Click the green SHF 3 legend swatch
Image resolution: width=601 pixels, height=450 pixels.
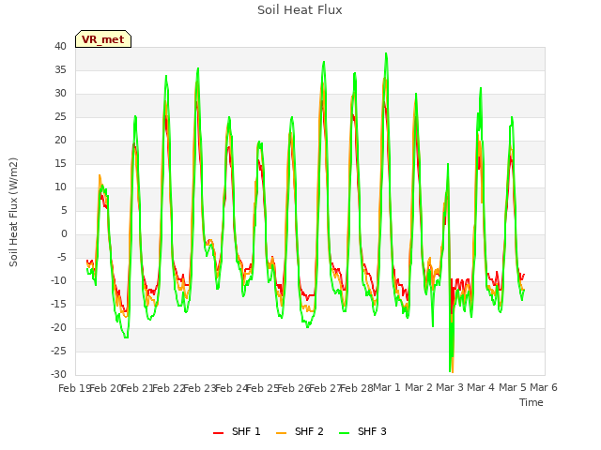(345, 433)
